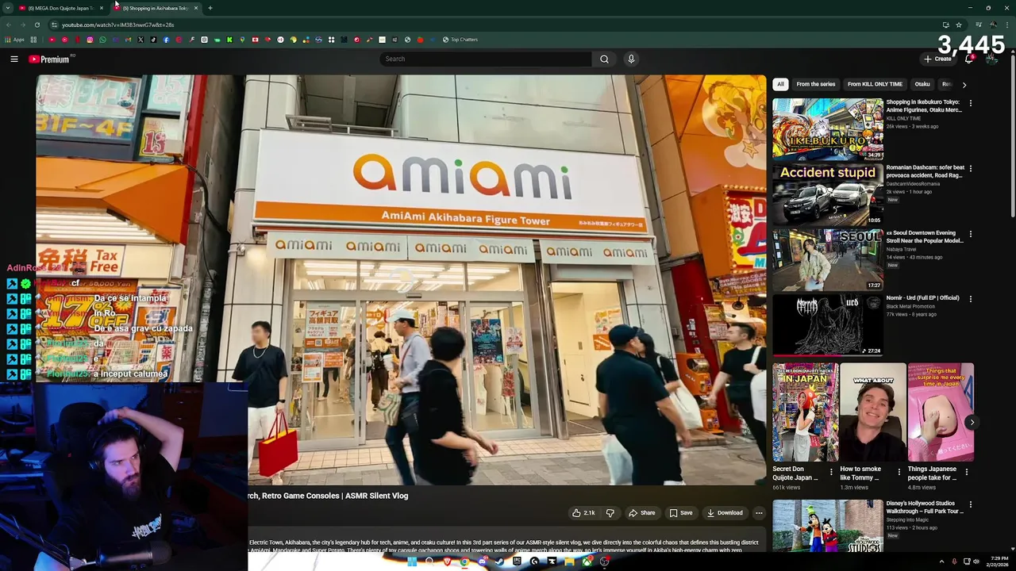1016x571 pixels.
Task: Click the YouTube address bar URL
Action: [117, 25]
